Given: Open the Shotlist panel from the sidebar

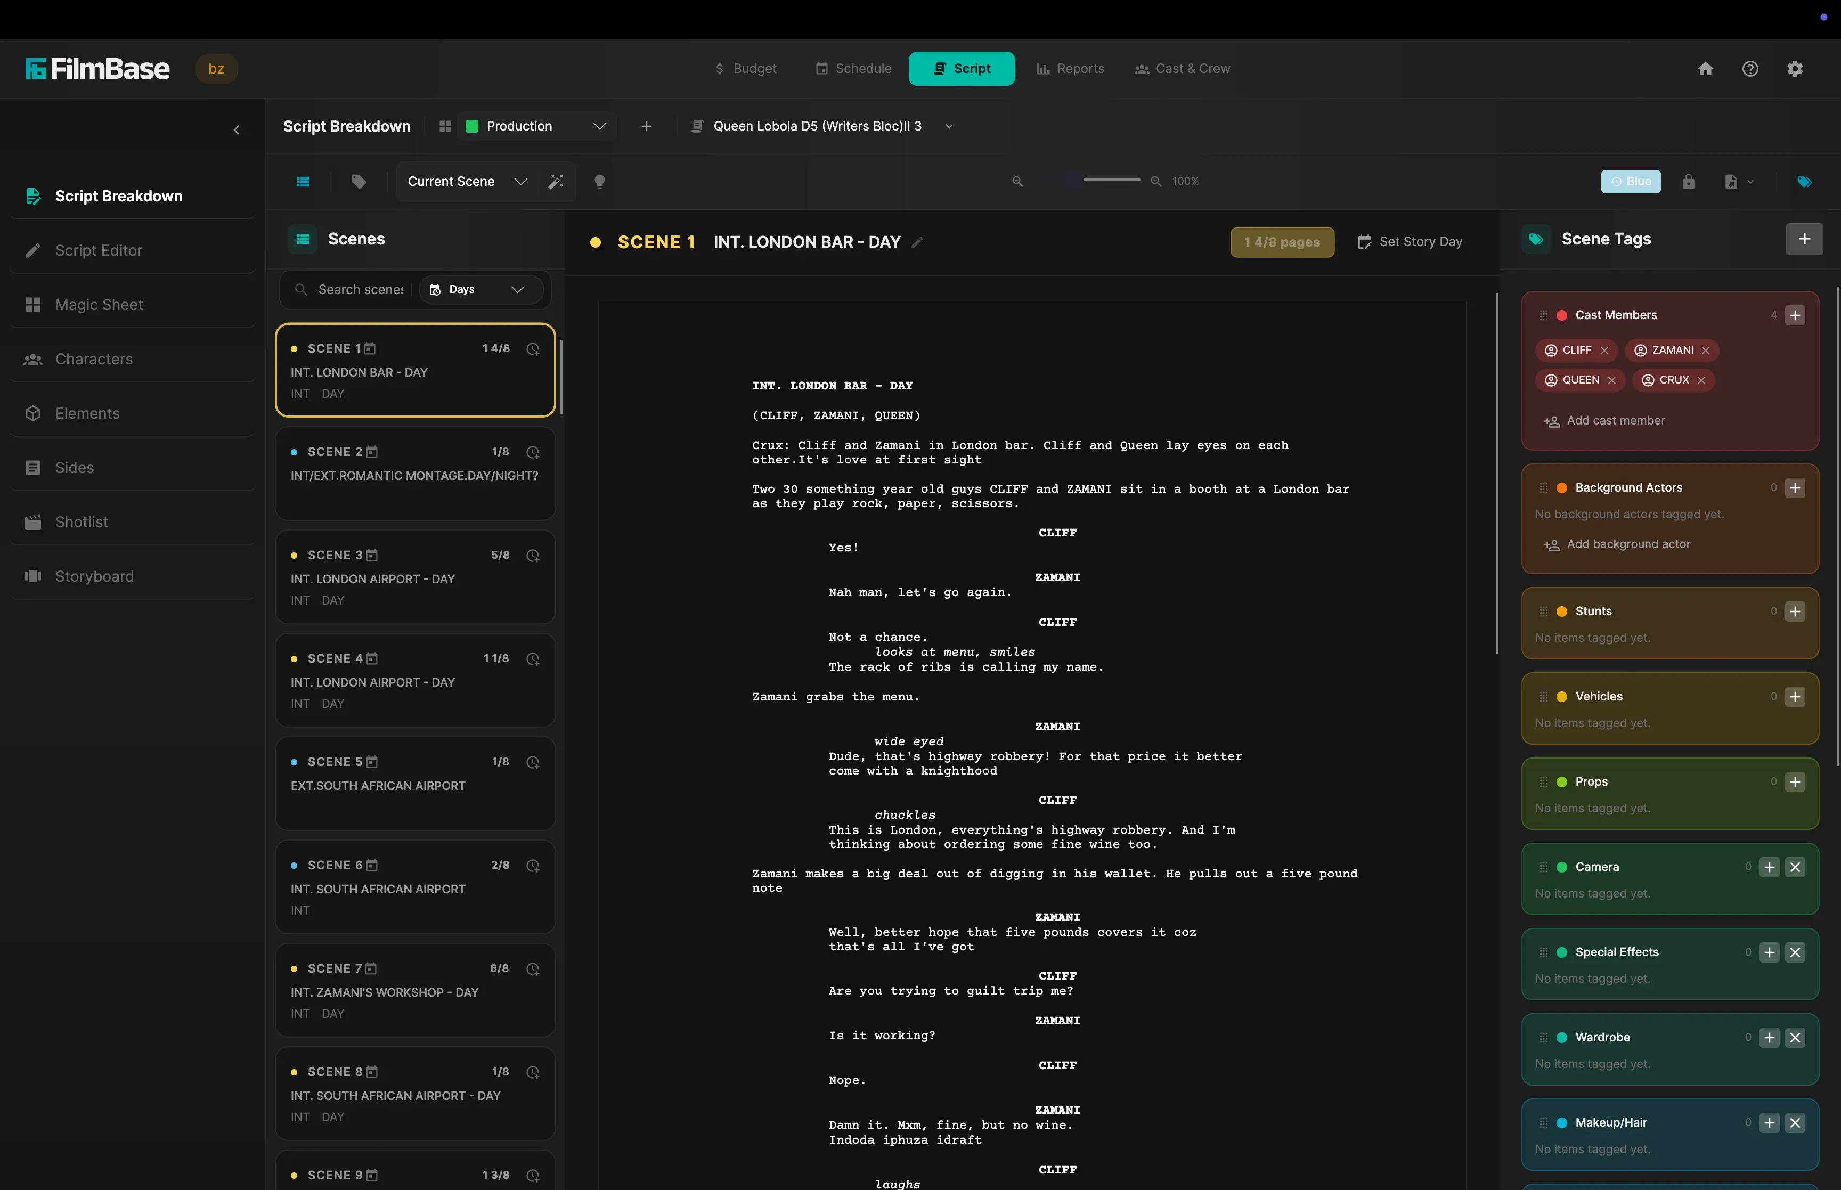Looking at the screenshot, I should tap(82, 521).
